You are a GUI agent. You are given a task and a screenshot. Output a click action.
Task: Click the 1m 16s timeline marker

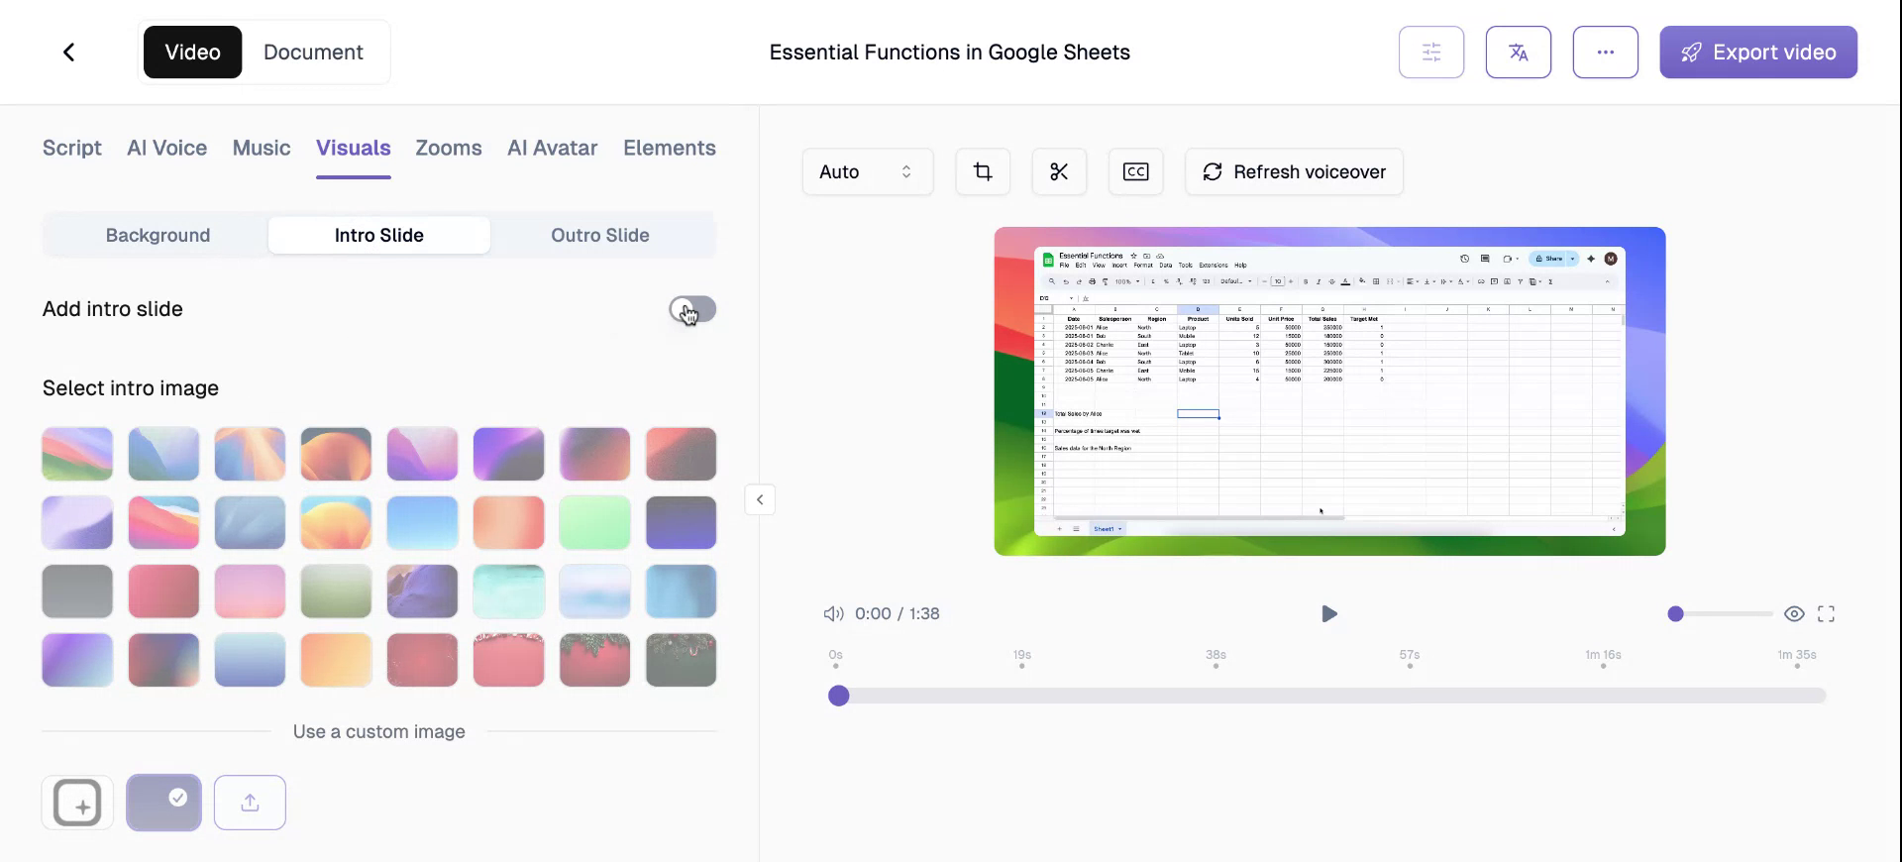(x=1603, y=658)
